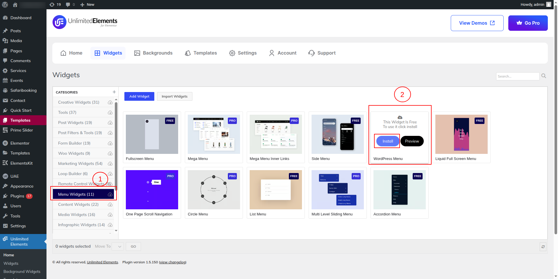Image resolution: width=558 pixels, height=279 pixels.
Task: Click the Unlimited Elements logo
Action: [85, 22]
